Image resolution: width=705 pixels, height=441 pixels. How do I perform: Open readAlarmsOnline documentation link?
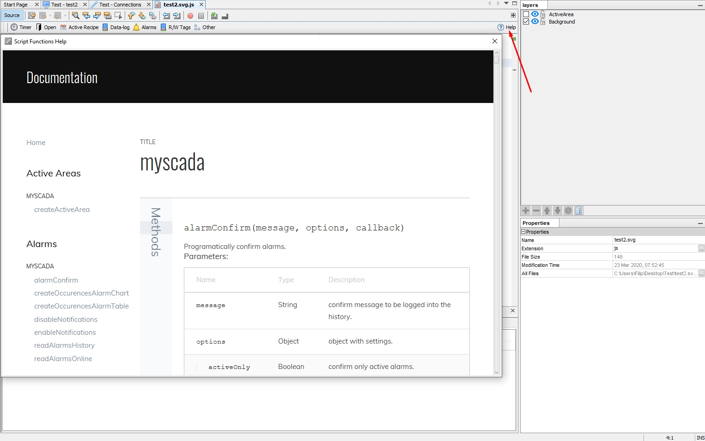coord(63,359)
